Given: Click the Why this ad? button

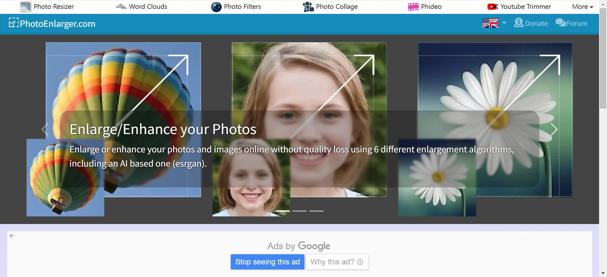Looking at the screenshot, I should 337,262.
